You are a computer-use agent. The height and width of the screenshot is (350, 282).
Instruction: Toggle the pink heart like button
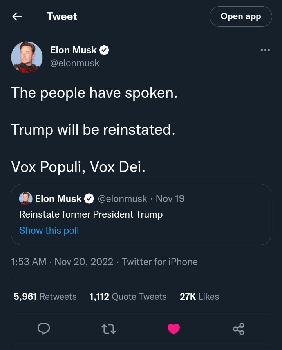tap(174, 329)
